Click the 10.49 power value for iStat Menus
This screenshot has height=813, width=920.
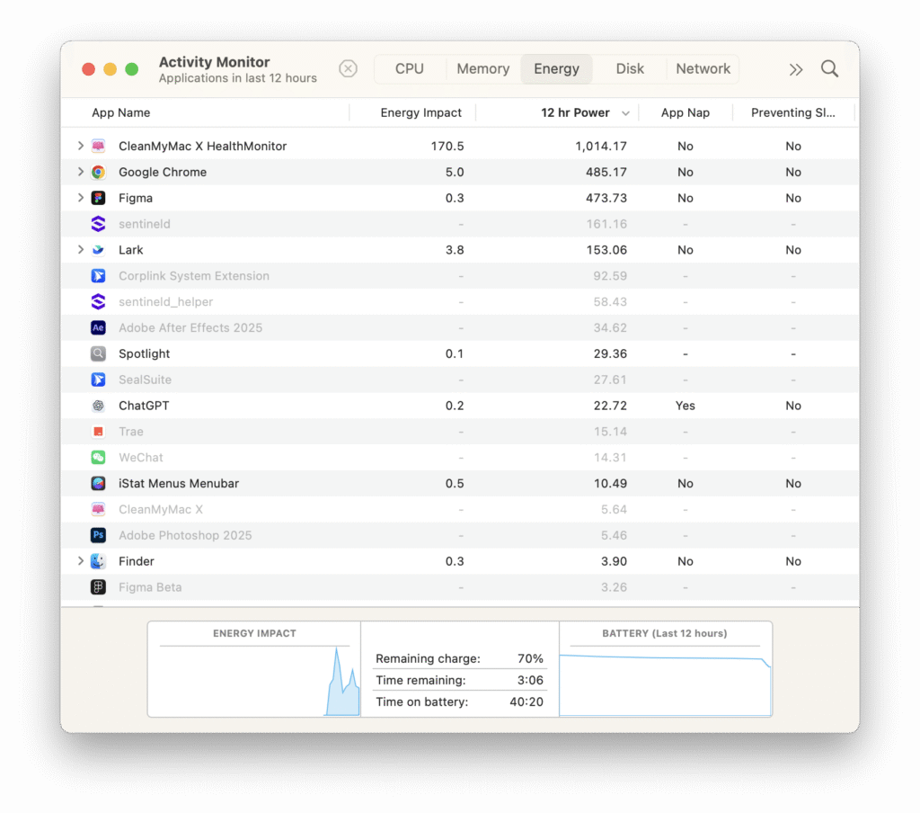pyautogui.click(x=610, y=484)
